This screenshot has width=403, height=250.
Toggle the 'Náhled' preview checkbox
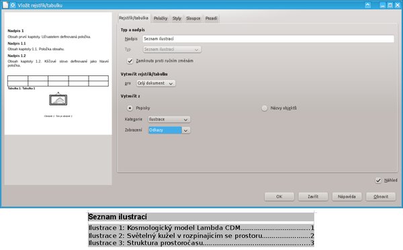coord(378,180)
